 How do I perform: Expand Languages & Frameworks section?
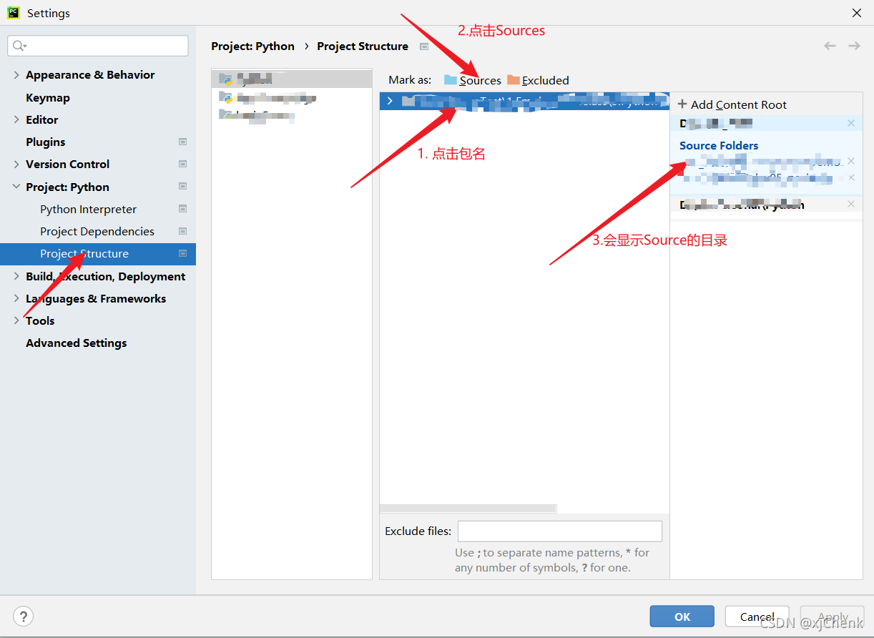[x=16, y=298]
